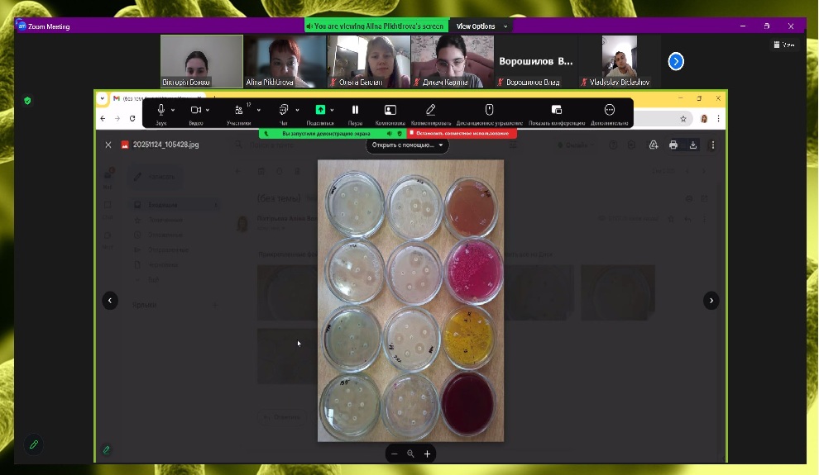
Task: Select Alina Pikhtirova's video thumbnail
Action: coord(285,61)
